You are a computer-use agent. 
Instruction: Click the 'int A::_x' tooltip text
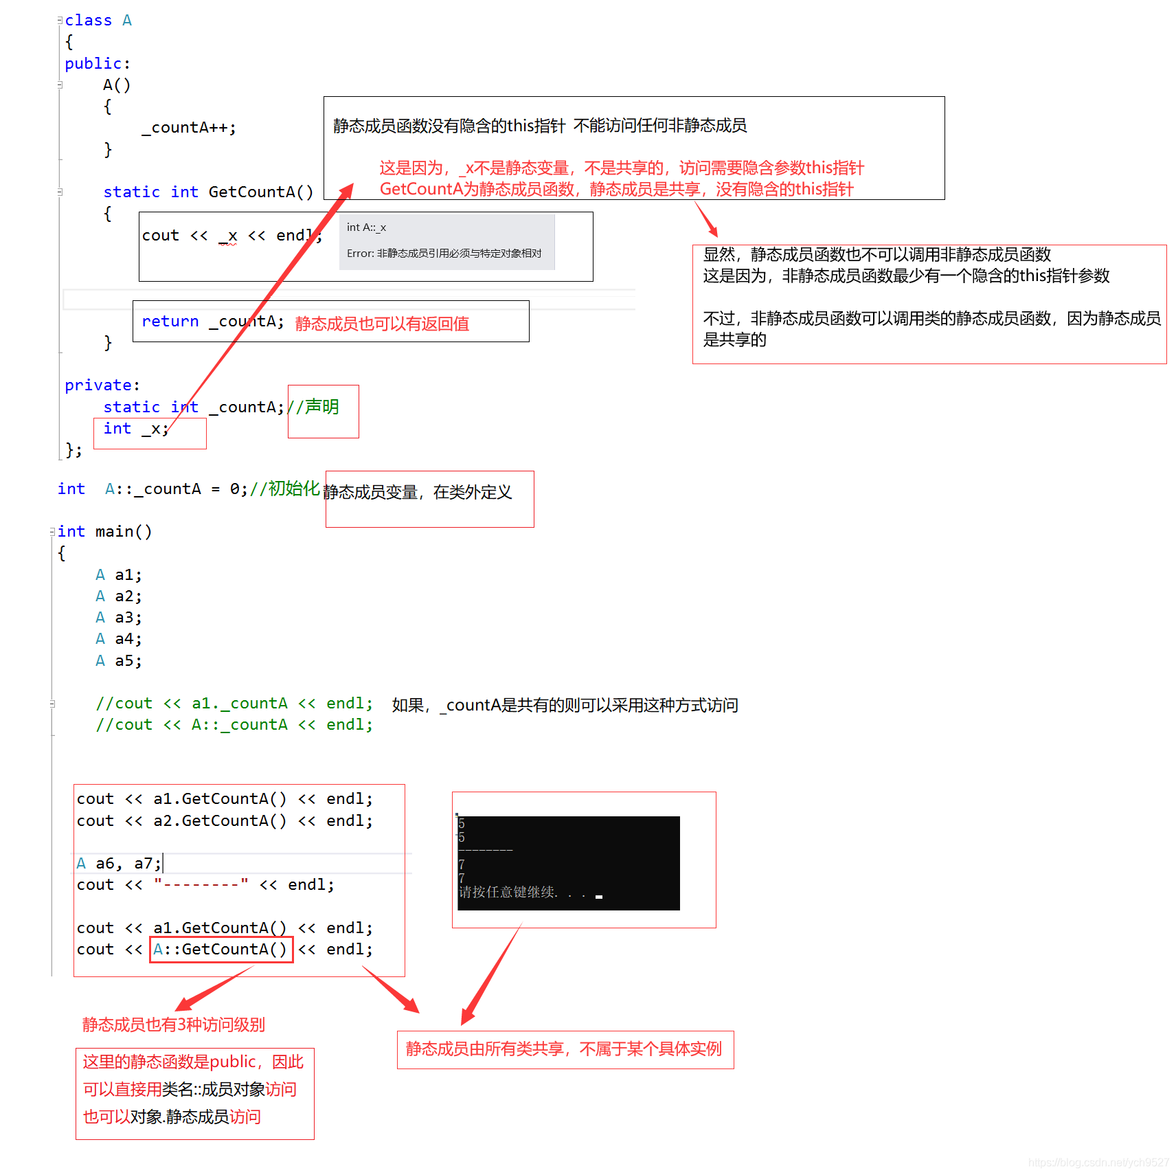tap(366, 227)
